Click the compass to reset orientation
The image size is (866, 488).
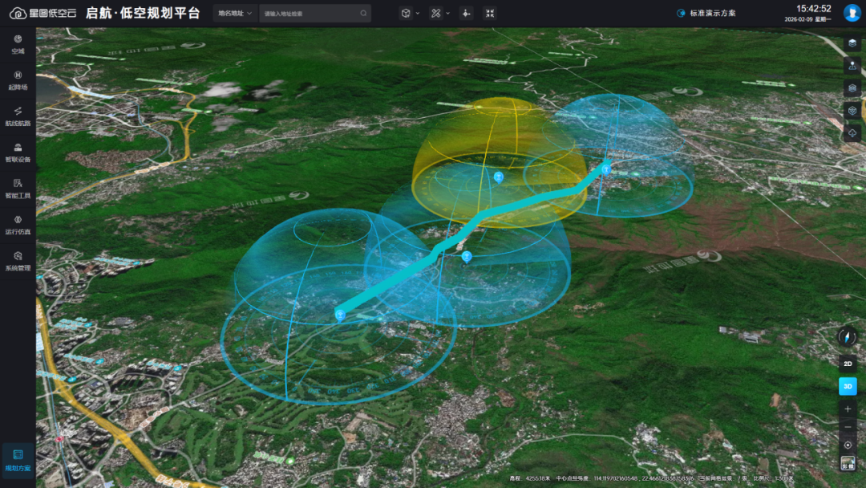(x=848, y=336)
